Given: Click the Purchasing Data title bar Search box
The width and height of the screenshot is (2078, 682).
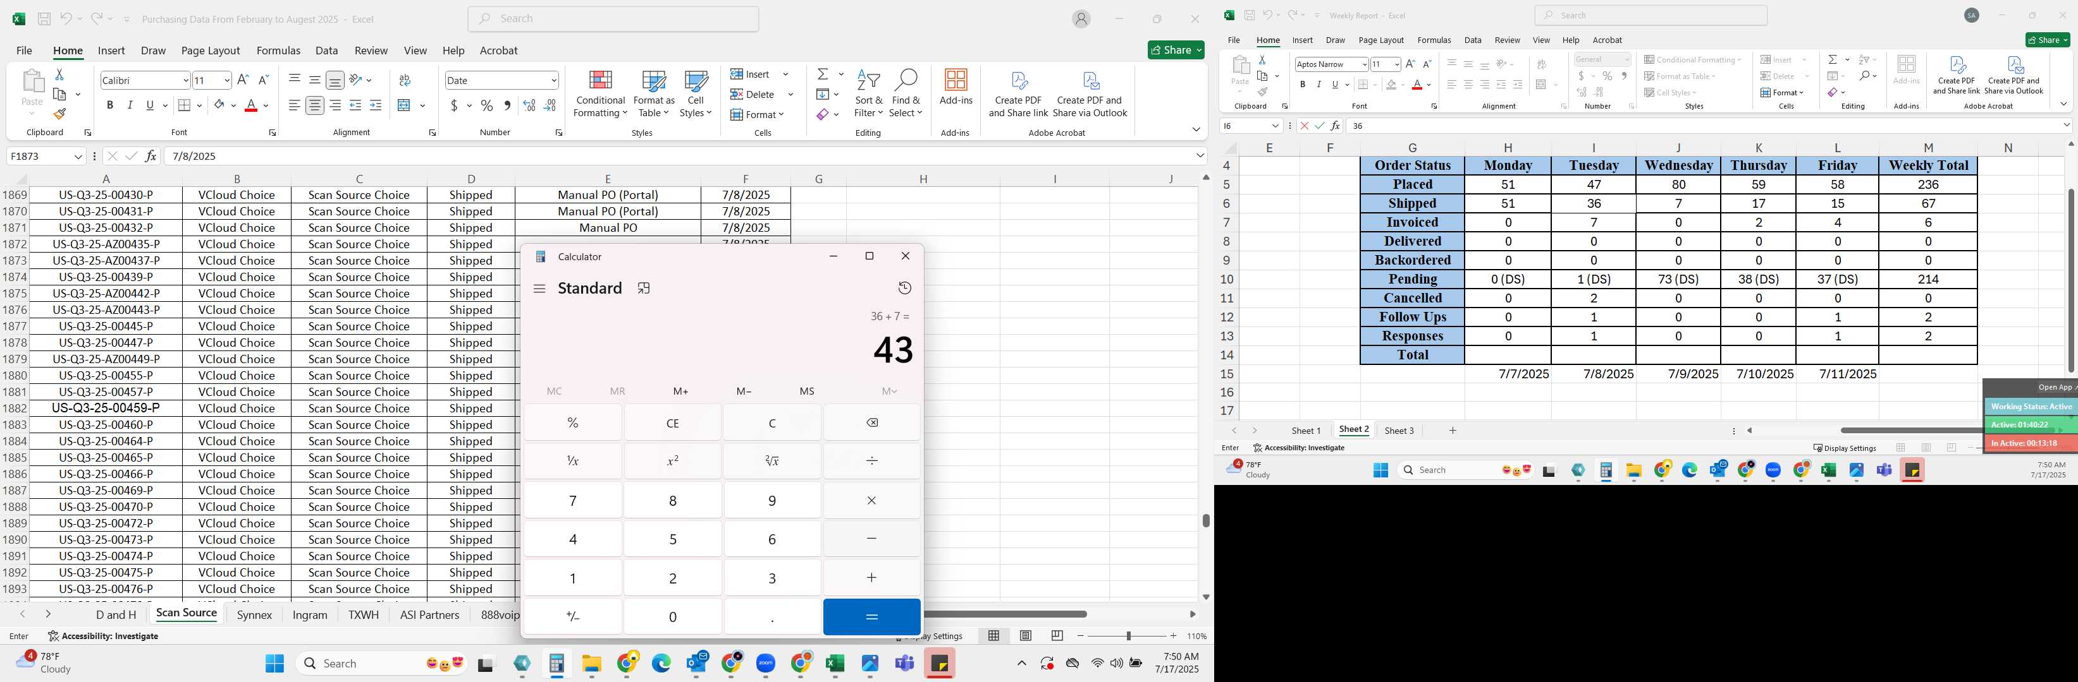Looking at the screenshot, I should point(613,18).
